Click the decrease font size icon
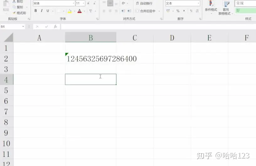Viewport: 256px width, 166px height. pyautogui.click(x=94, y=3)
